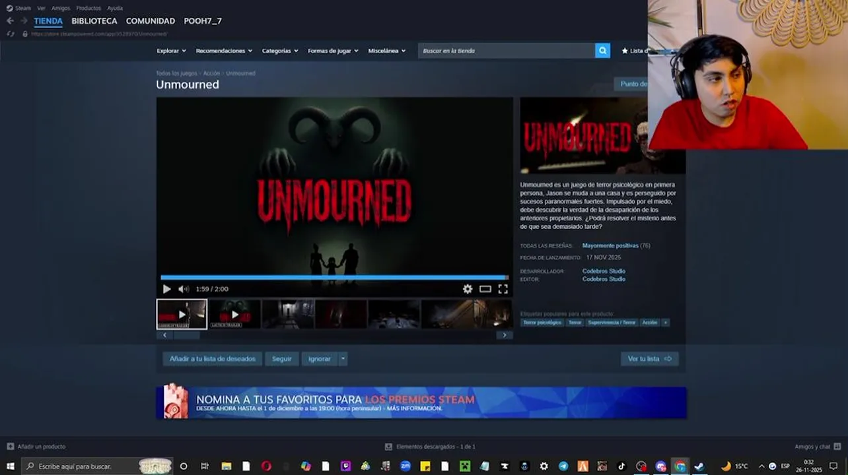This screenshot has width=848, height=475.
Task: Click the 'Todos los juegos' breadcrumb
Action: 176,73
